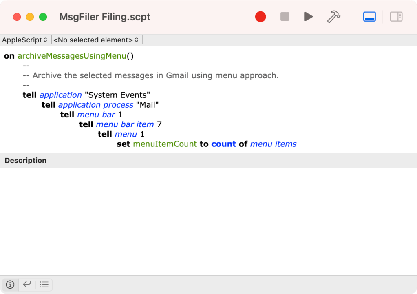The width and height of the screenshot is (417, 294).
Task: Run the script with the play button
Action: 309,17
